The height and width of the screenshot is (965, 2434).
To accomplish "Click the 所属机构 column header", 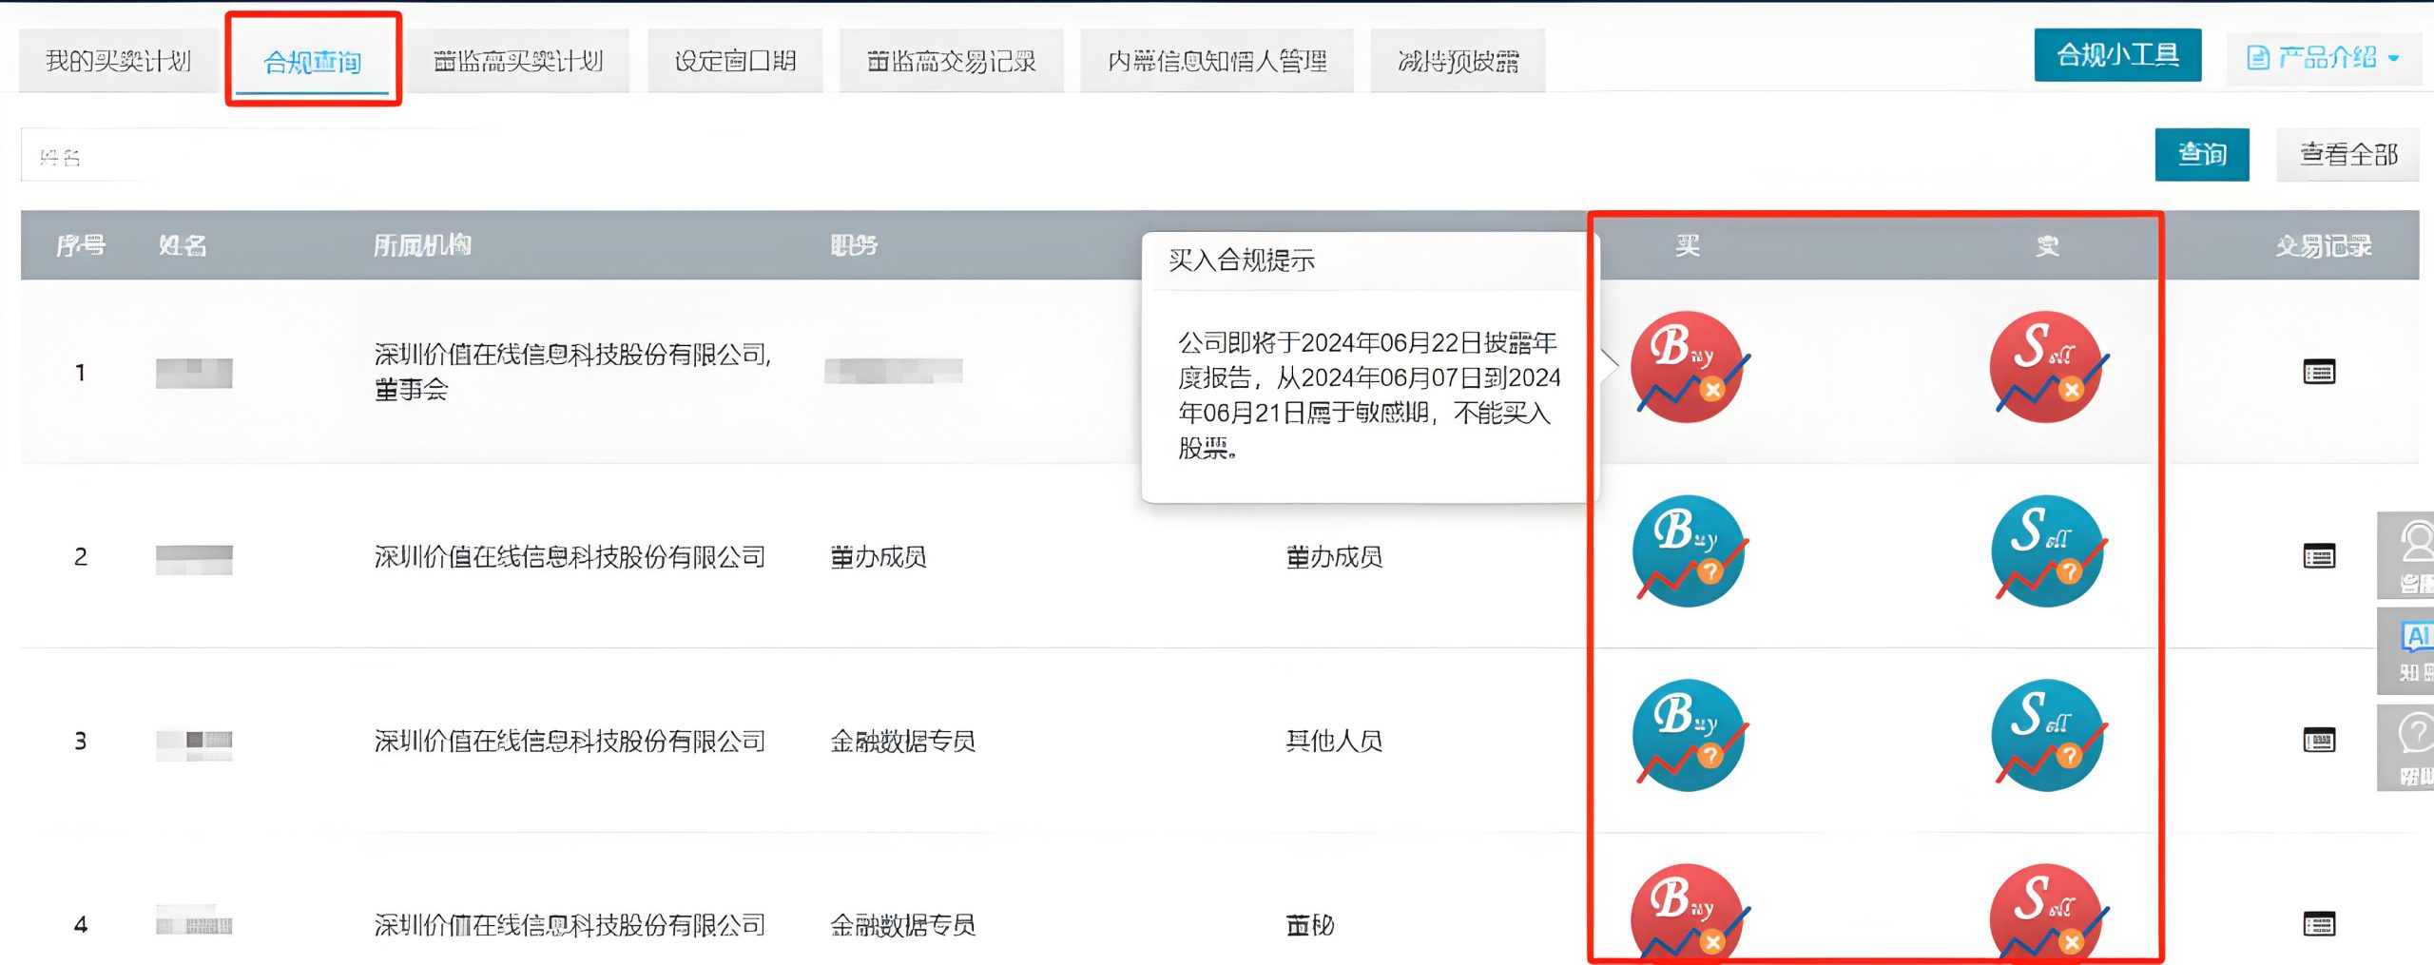I will (x=422, y=246).
